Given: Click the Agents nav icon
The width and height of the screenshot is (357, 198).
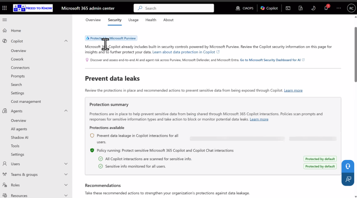Looking at the screenshot, I should [x=5, y=111].
